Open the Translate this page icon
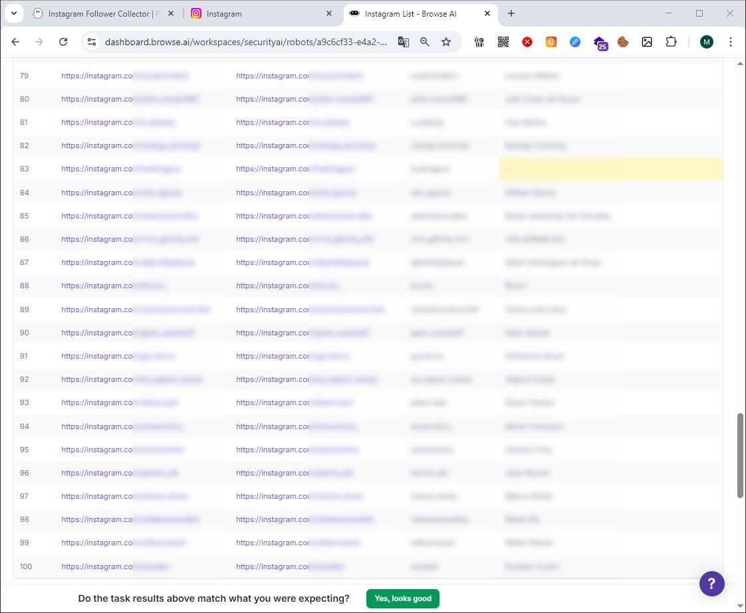Image resolution: width=746 pixels, height=613 pixels. pos(404,42)
